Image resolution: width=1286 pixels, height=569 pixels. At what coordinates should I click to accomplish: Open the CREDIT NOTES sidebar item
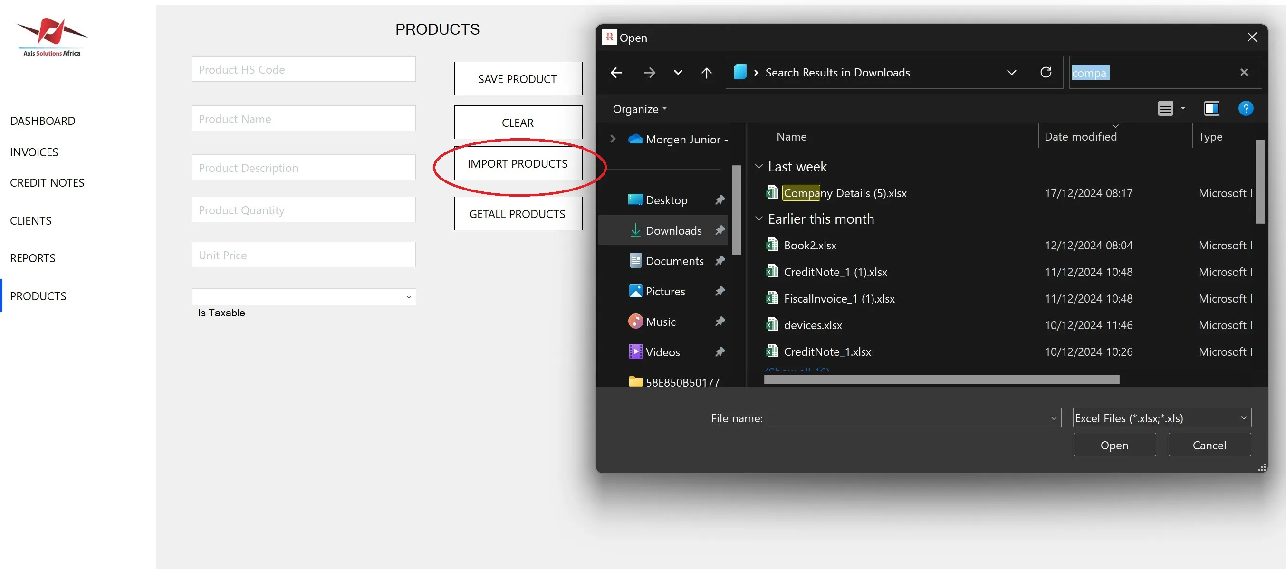[x=47, y=183]
